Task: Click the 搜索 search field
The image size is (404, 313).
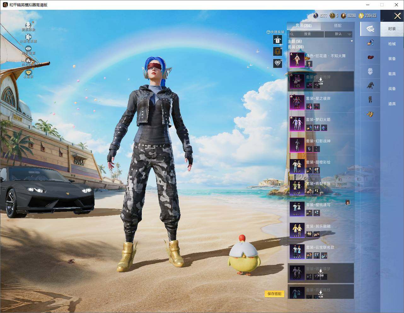Action: [x=306, y=34]
